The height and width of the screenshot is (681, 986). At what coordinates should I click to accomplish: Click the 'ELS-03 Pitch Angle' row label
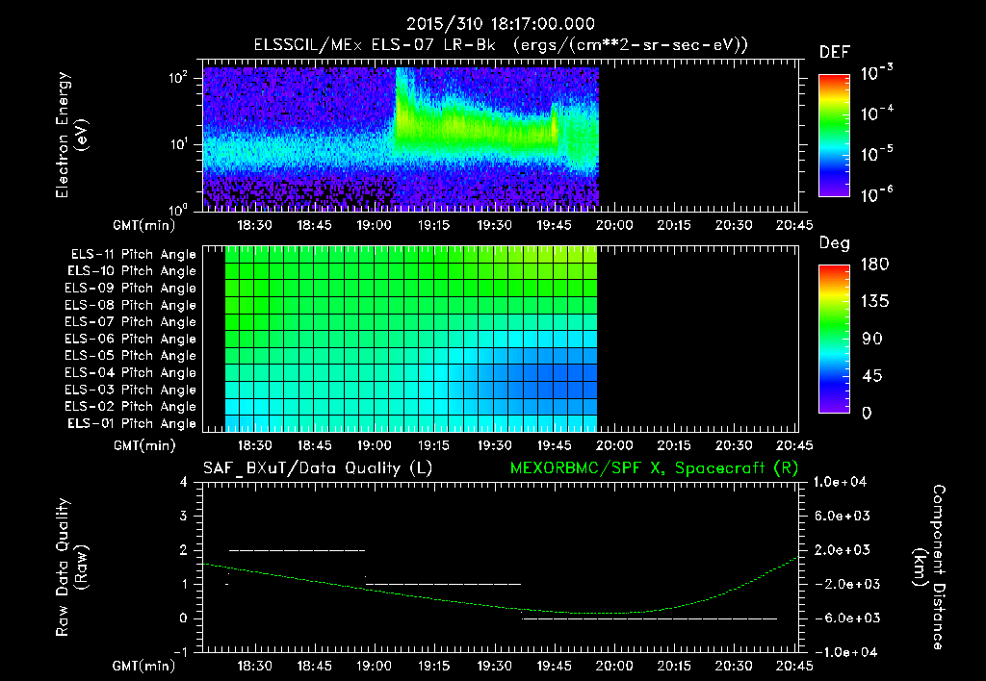(x=130, y=390)
